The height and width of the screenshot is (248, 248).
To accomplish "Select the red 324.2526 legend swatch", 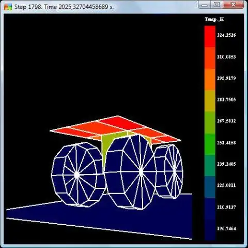I will [x=210, y=36].
